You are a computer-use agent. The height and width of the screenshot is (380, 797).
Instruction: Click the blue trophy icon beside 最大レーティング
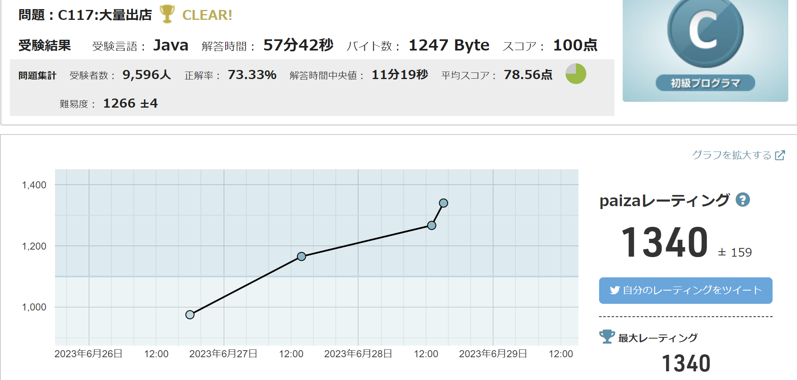point(607,337)
